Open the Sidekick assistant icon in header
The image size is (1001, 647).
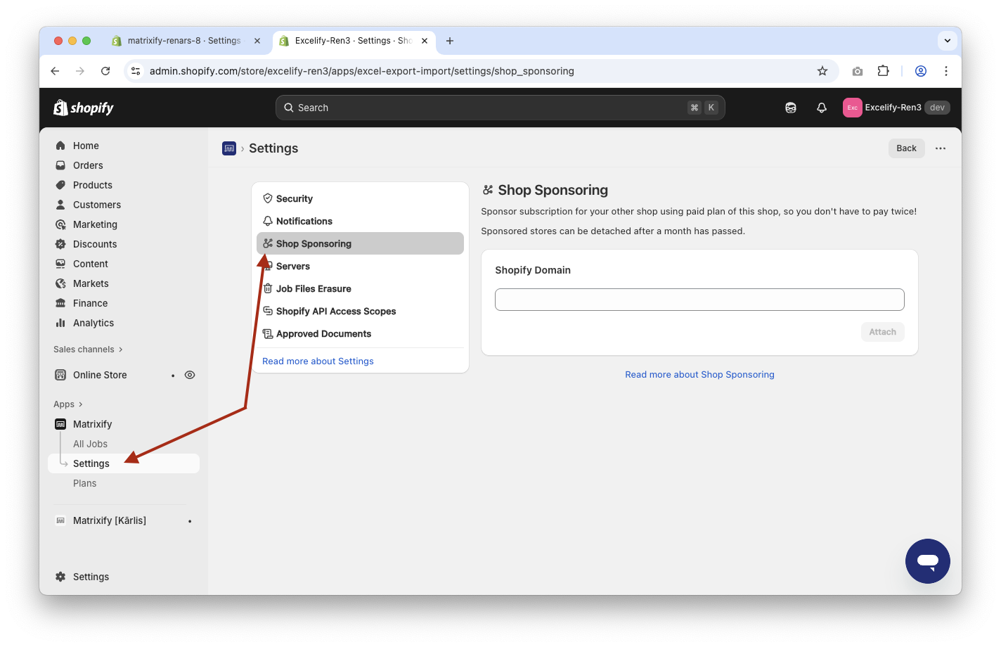791,108
